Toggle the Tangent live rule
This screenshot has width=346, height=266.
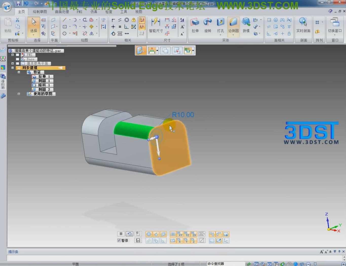[156, 234]
